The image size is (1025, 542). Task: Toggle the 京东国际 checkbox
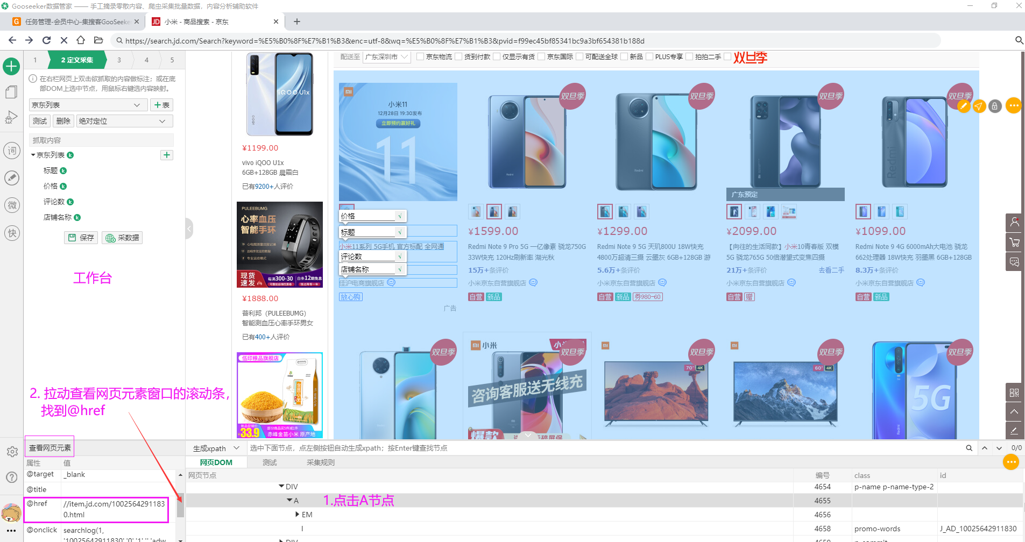tap(541, 56)
